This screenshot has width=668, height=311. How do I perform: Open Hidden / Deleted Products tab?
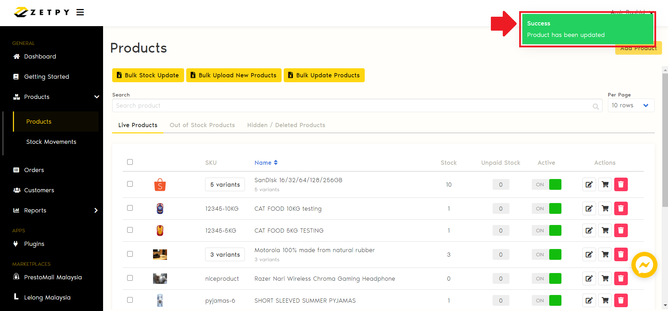click(286, 125)
